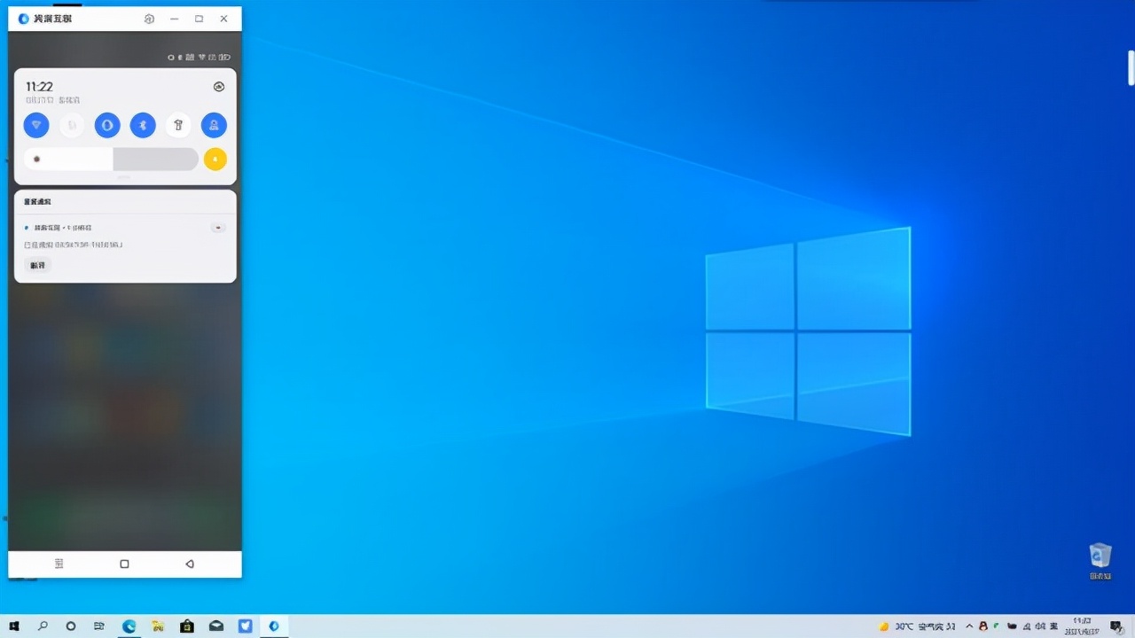Image resolution: width=1135 pixels, height=638 pixels.
Task: Expand the notification using its small pill arrow
Action: click(x=218, y=228)
